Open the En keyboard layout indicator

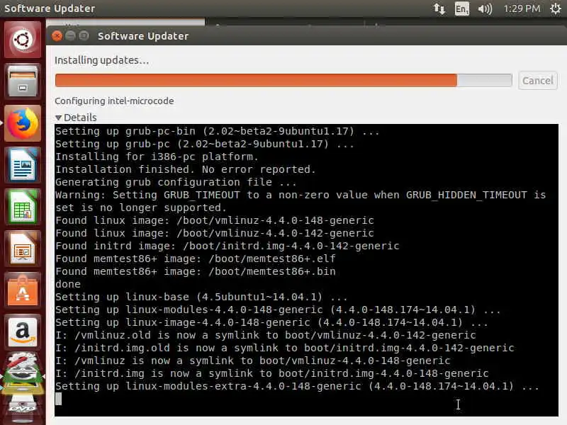pos(462,8)
